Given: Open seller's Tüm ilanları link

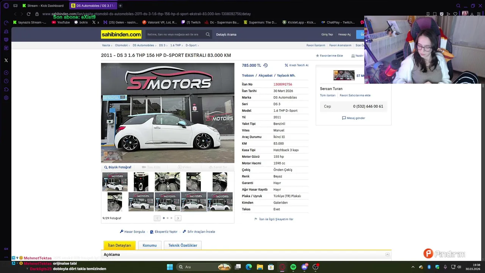Looking at the screenshot, I should (x=328, y=96).
